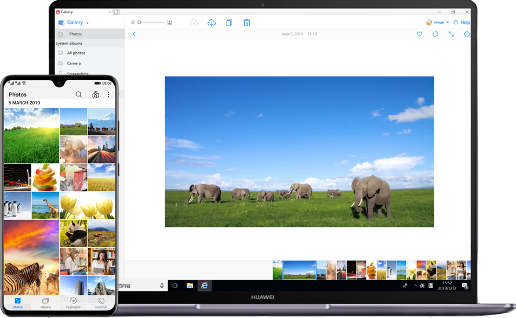Open the panda photo on phone
The width and height of the screenshot is (516, 318).
pos(74,233)
